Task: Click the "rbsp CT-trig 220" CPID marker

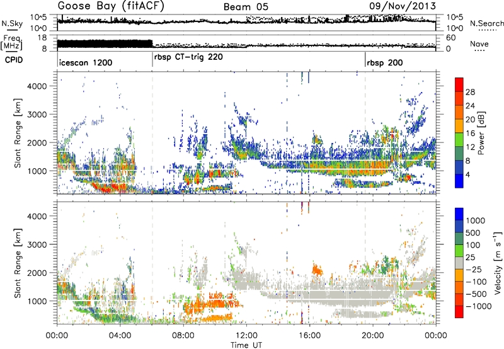Action: 188,57
